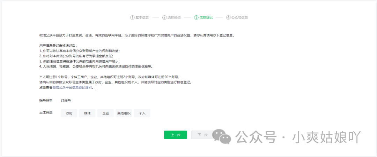Click line 1 about 权利和收益
The width and height of the screenshot is (377, 157).
click(x=80, y=51)
